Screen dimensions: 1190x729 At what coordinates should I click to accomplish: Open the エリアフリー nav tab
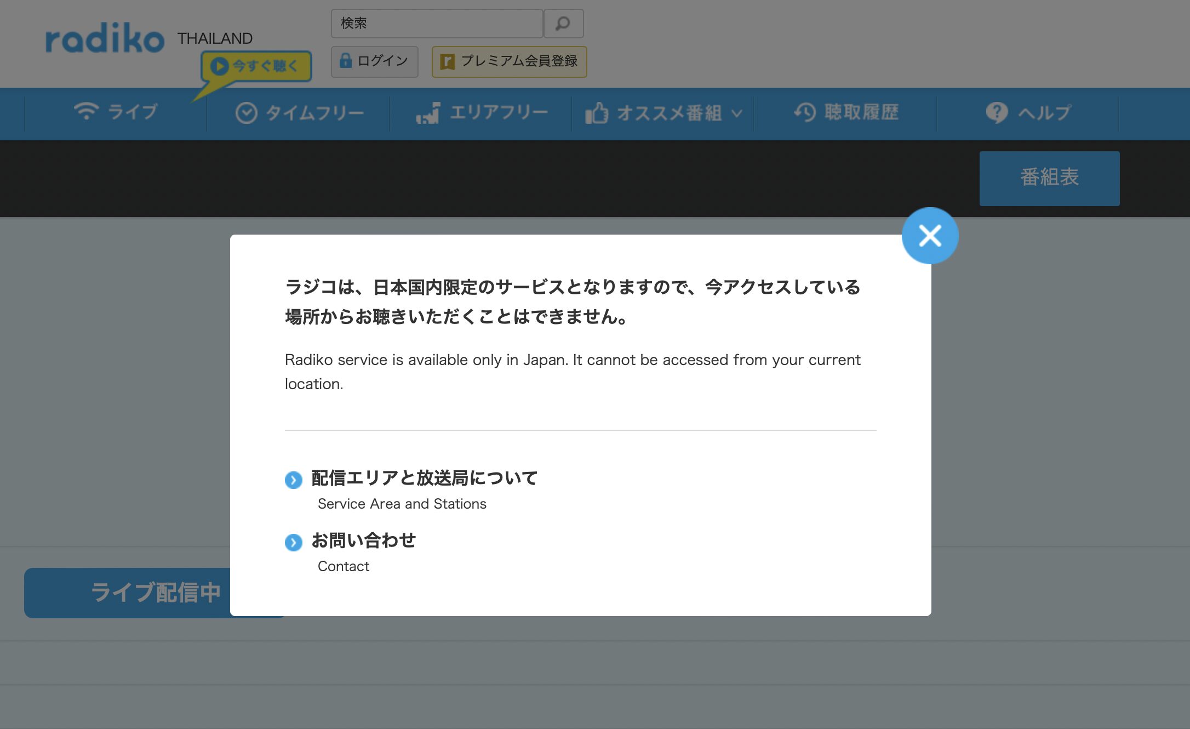tap(481, 113)
